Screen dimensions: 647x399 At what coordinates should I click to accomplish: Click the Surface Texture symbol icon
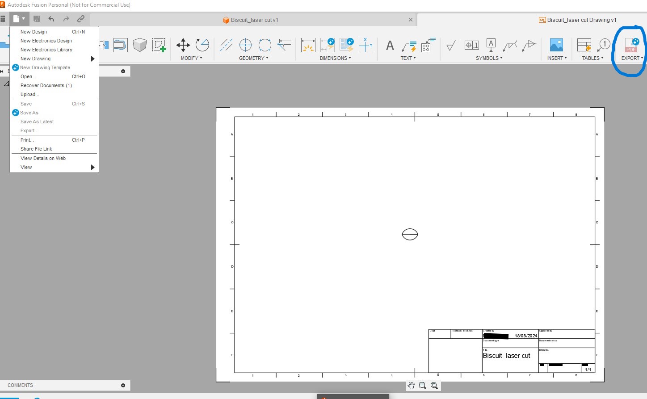[x=452, y=45]
